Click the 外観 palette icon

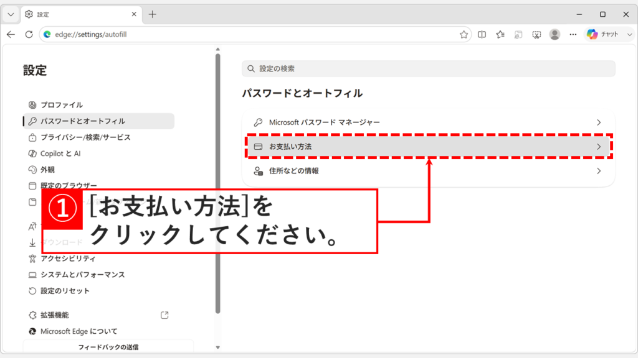point(32,170)
